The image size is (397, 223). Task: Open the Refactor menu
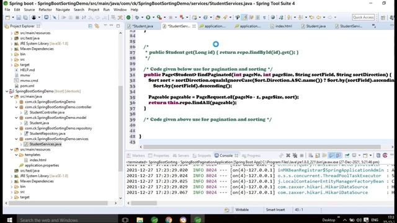coord(45,10)
